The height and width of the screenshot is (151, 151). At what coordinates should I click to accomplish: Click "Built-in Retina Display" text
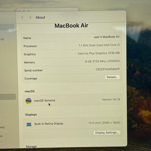coord(49,124)
